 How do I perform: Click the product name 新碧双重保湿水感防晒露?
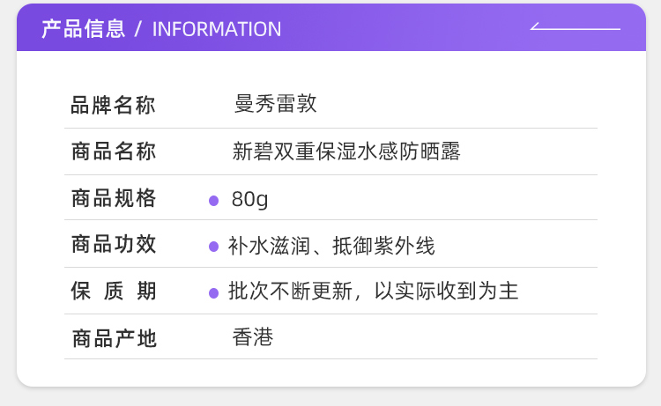coord(346,151)
